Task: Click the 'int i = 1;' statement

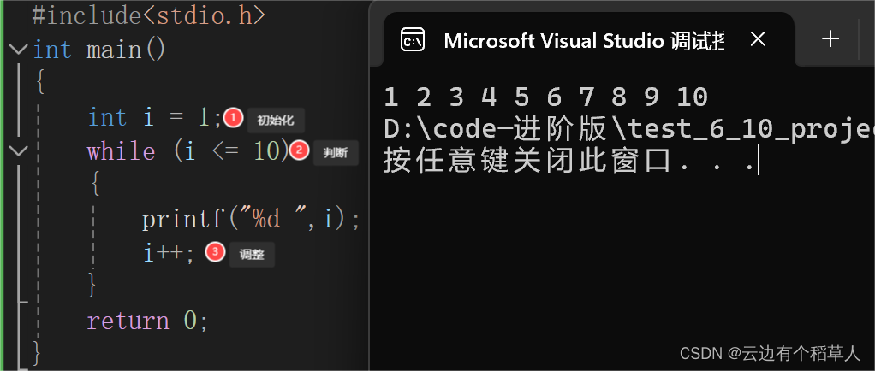Action: pos(155,117)
